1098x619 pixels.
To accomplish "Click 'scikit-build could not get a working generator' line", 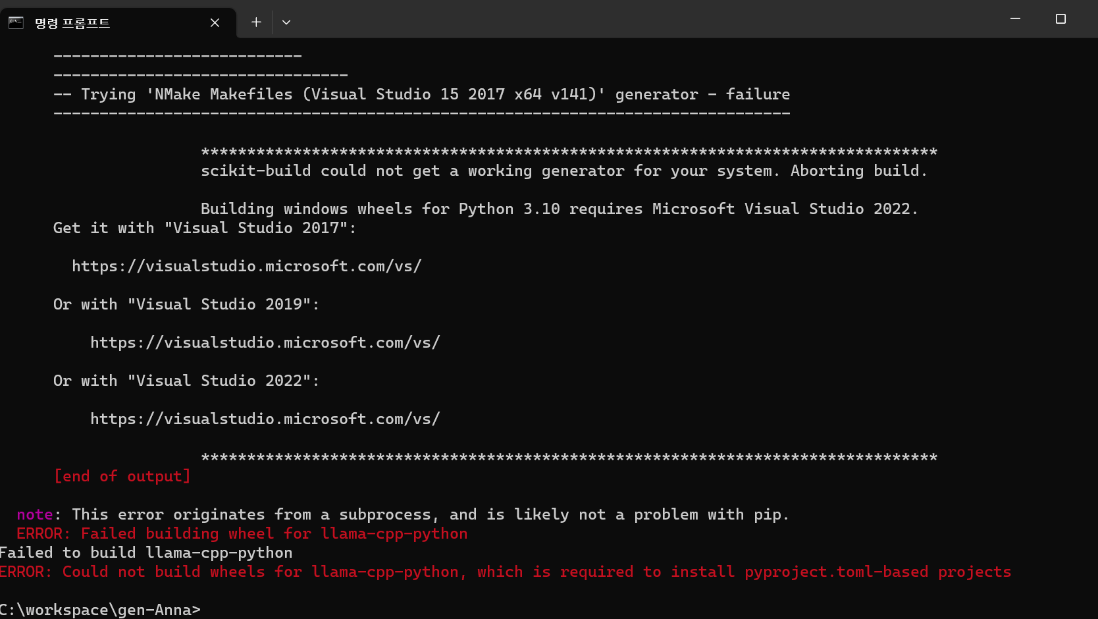I will point(564,171).
